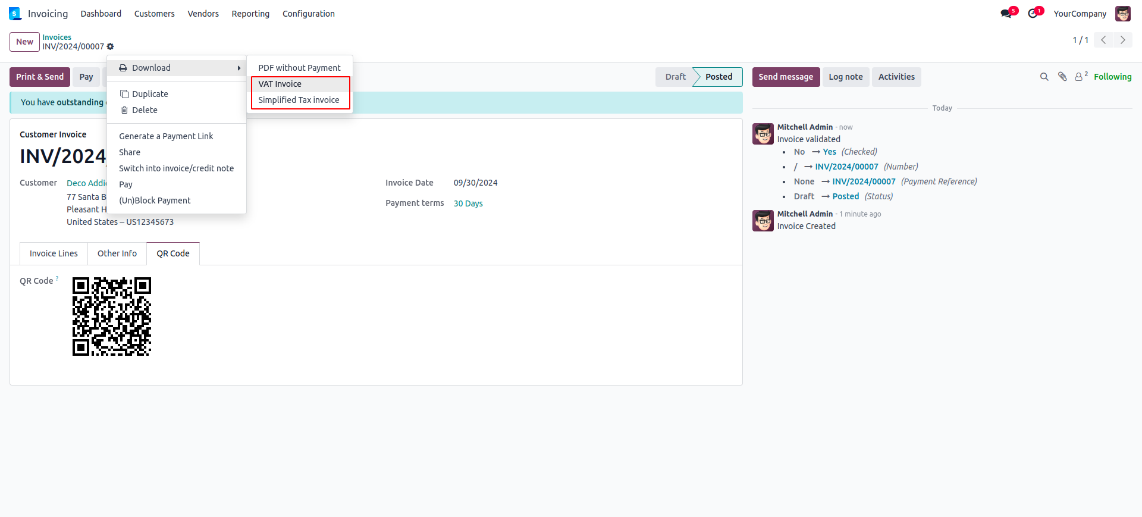Open the discuss conversations icon

(x=1006, y=14)
